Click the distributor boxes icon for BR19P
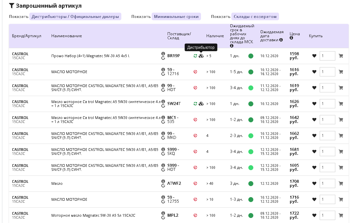This screenshot has height=223, width=358. 201,56
